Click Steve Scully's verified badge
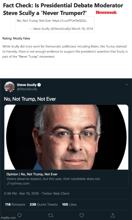Viewport: 132px width, 220px height. (39, 85)
